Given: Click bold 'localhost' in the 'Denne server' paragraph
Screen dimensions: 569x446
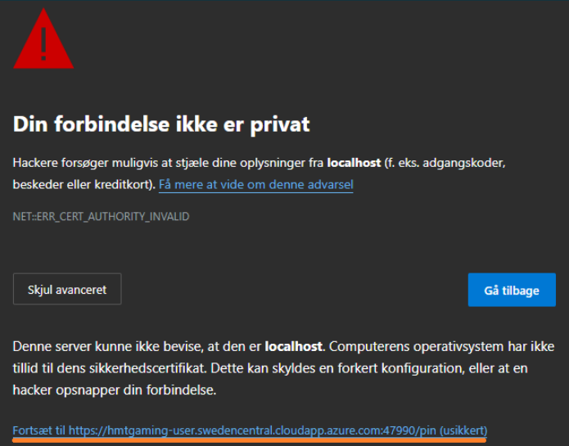Looking at the screenshot, I should [x=293, y=347].
